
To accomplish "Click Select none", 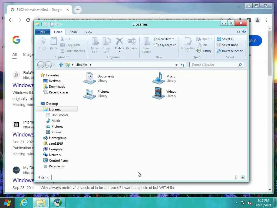I will coord(228,45).
